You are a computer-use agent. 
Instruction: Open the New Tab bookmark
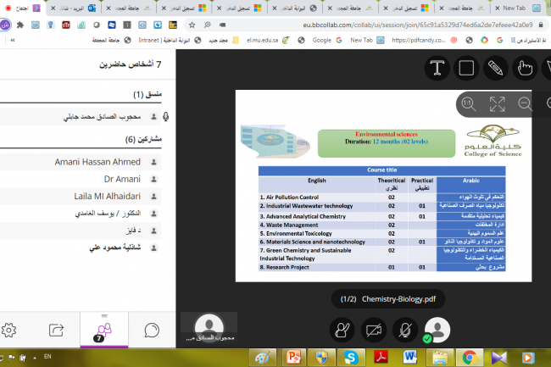(x=367, y=41)
